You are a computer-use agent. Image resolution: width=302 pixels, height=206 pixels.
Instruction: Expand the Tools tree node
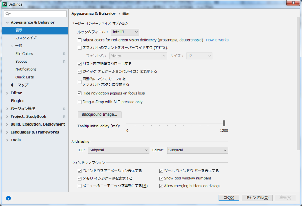7,140
